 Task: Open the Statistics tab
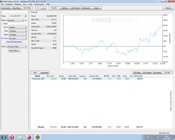click(x=64, y=8)
